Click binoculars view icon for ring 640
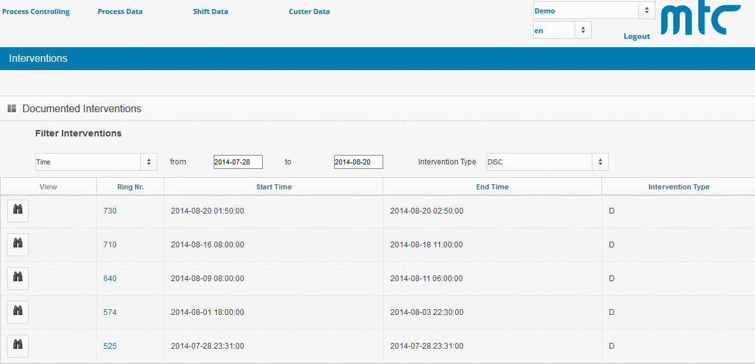This screenshot has width=755, height=364. (18, 278)
